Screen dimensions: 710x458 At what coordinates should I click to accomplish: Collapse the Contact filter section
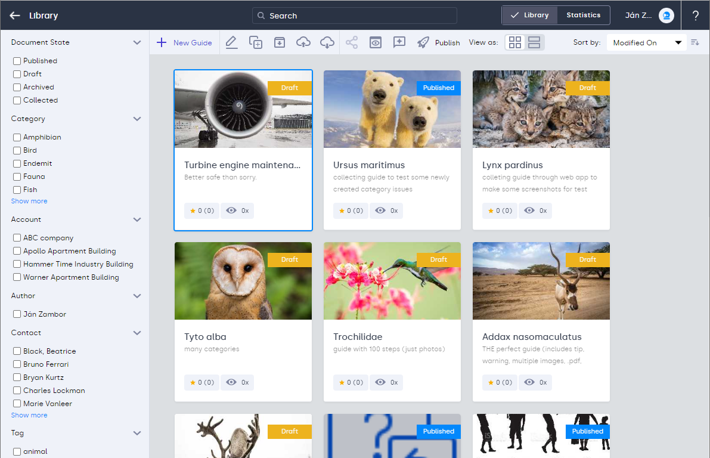pos(137,333)
